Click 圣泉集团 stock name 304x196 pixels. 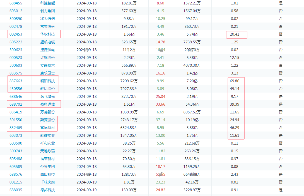[x=47, y=167]
